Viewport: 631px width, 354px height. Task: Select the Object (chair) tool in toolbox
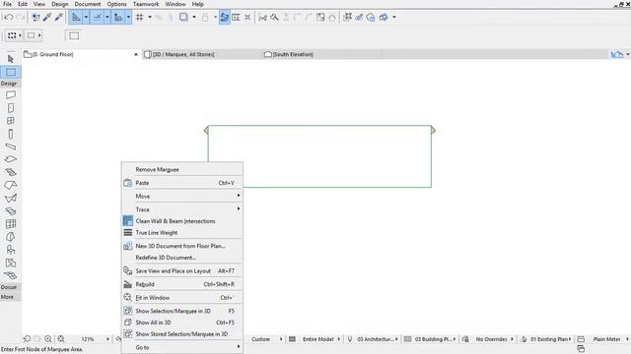pyautogui.click(x=11, y=250)
